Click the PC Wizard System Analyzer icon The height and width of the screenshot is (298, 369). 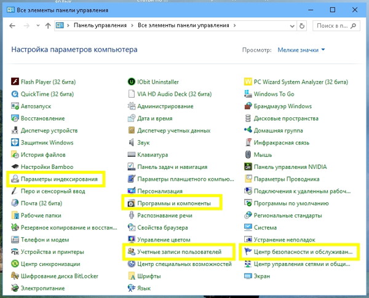(248, 82)
